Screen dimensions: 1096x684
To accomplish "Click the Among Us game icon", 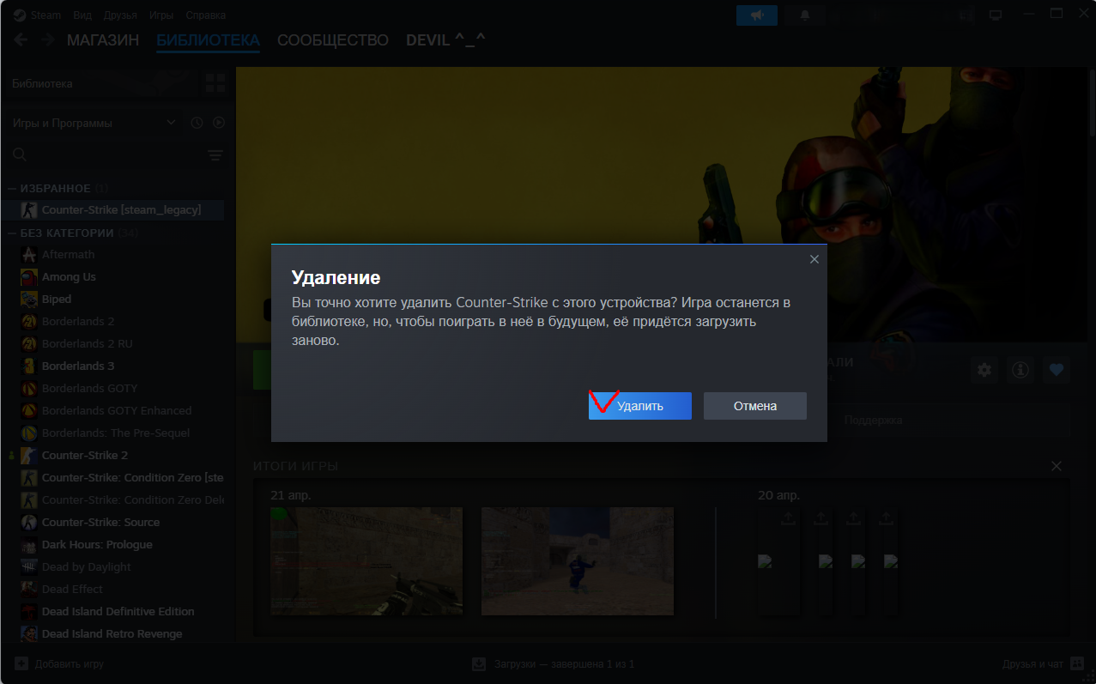I will coord(28,276).
